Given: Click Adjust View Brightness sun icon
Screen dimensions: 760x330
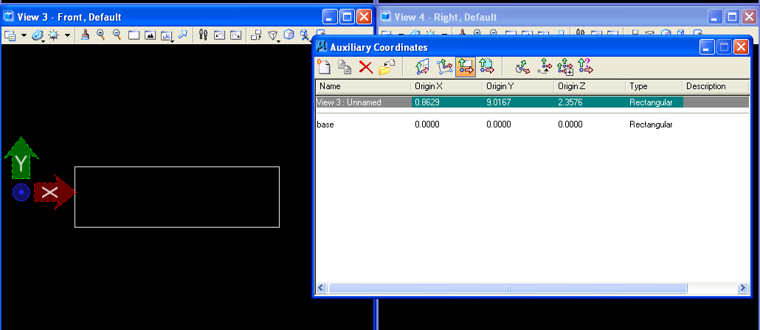Looking at the screenshot, I should (x=53, y=35).
